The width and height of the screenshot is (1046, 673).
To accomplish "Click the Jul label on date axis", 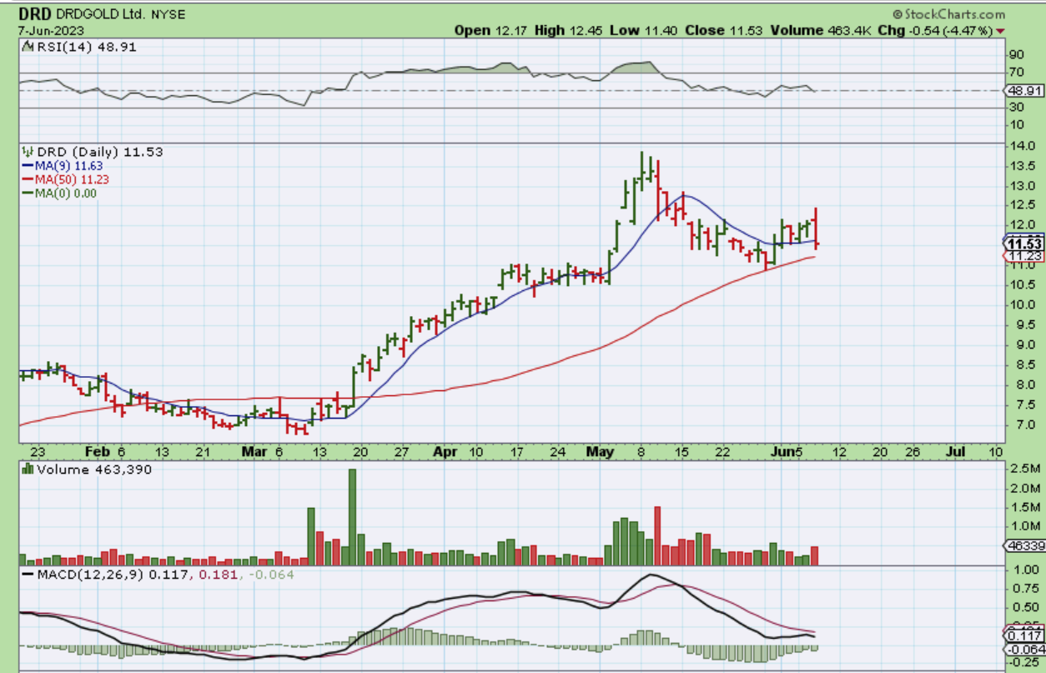I will (957, 451).
